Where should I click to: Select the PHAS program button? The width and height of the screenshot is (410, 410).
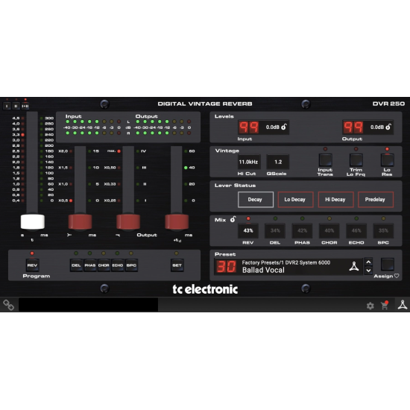pos(90,265)
